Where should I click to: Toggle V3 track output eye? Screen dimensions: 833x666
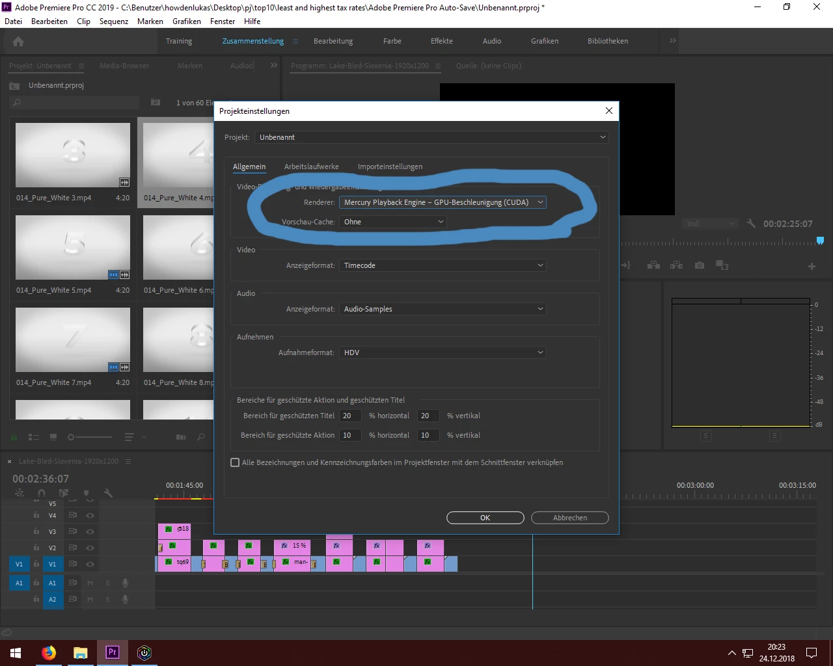[90, 531]
